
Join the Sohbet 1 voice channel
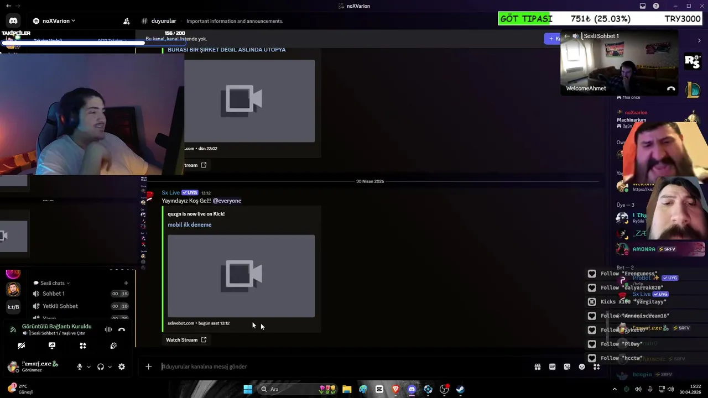(x=54, y=294)
